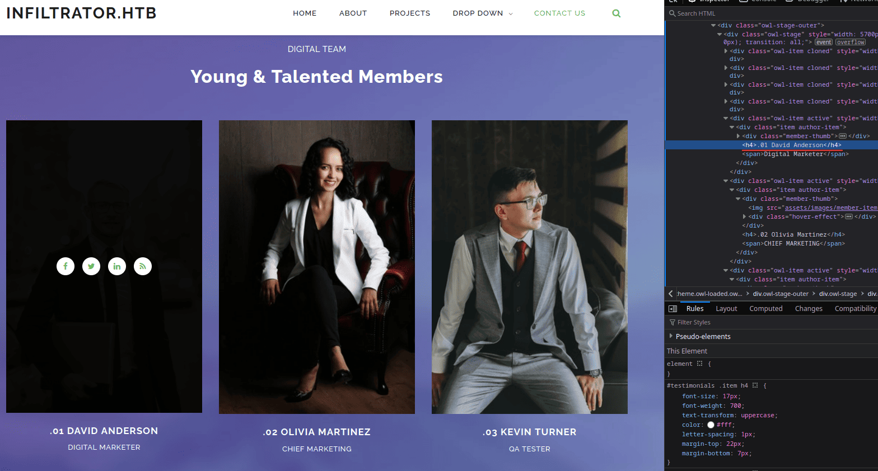Go to the CONTACT US page link
Image resolution: width=878 pixels, height=471 pixels.
[559, 13]
